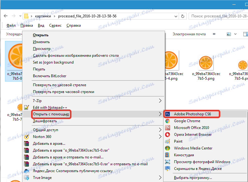Open recent locations dropdown arrow
Screen dimensions: 248x182
click(20, 16)
